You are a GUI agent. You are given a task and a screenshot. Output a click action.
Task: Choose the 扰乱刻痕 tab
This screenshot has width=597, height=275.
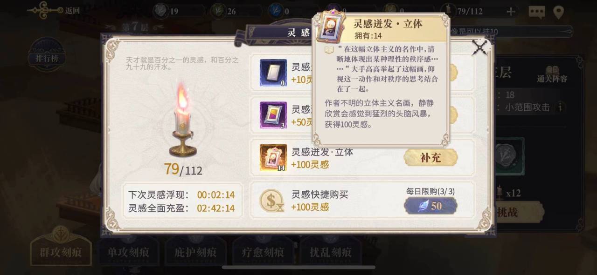330,252
